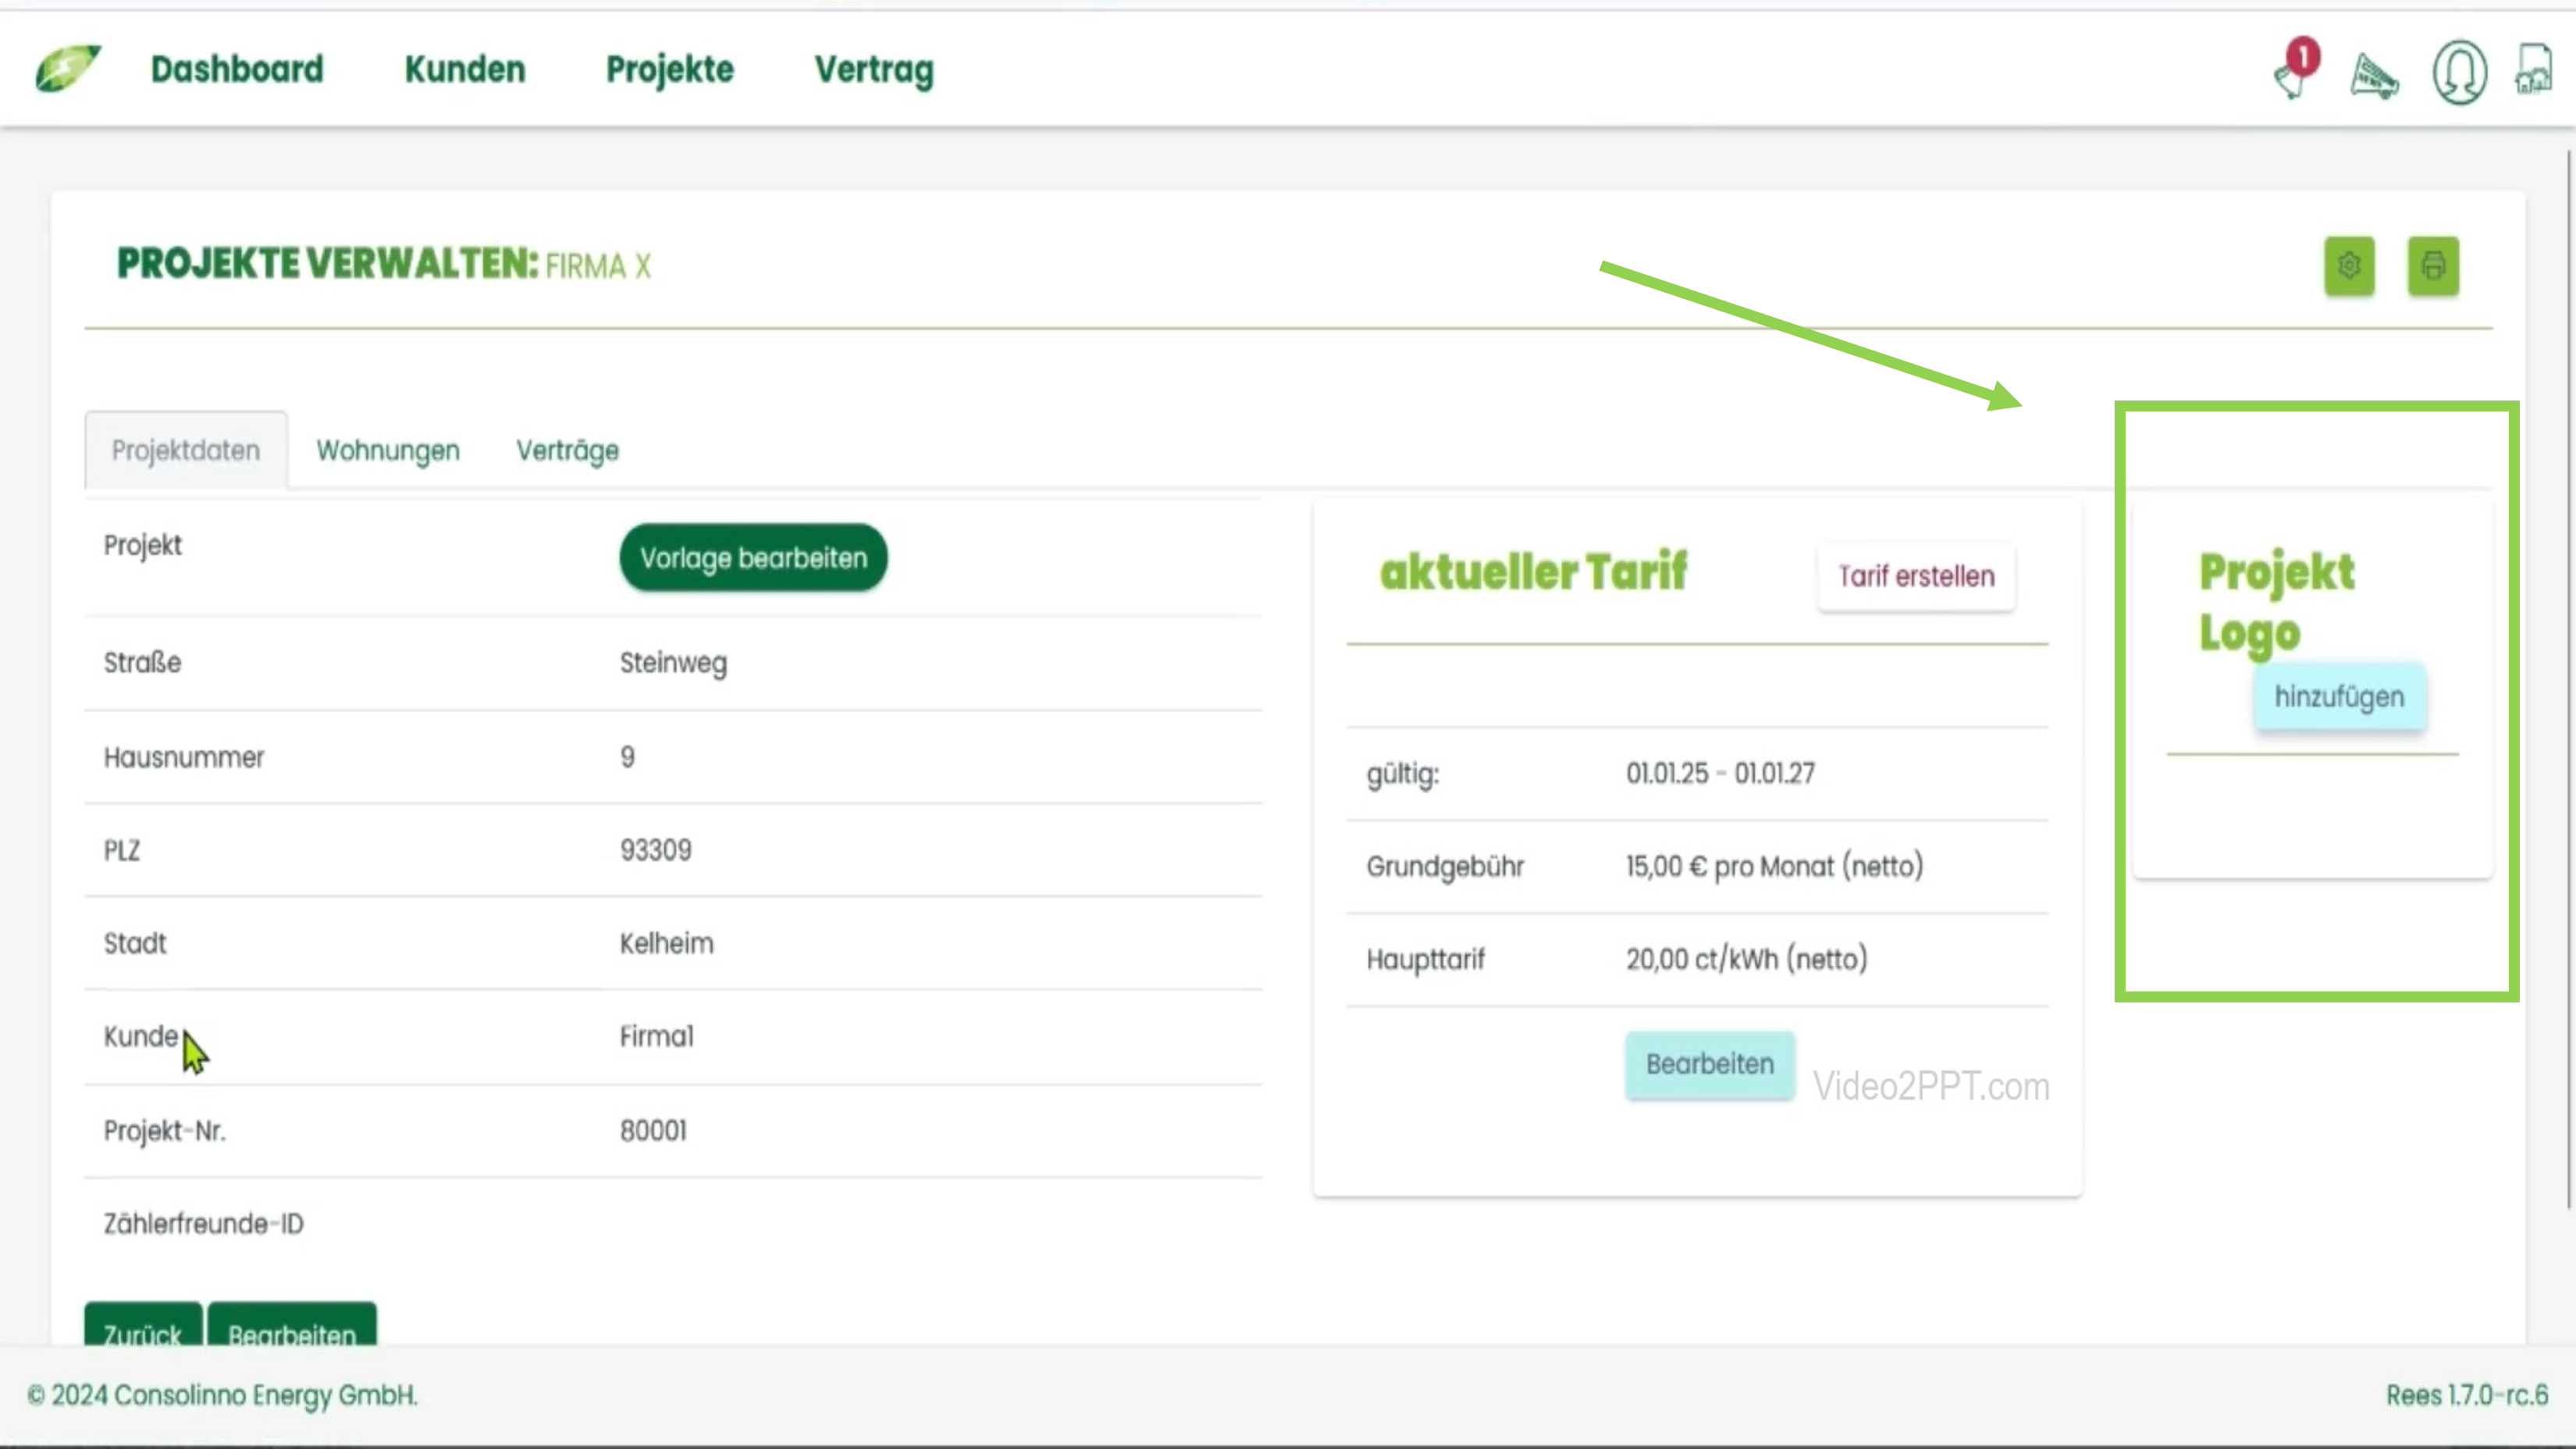Click the houses document icon

coord(2534,71)
